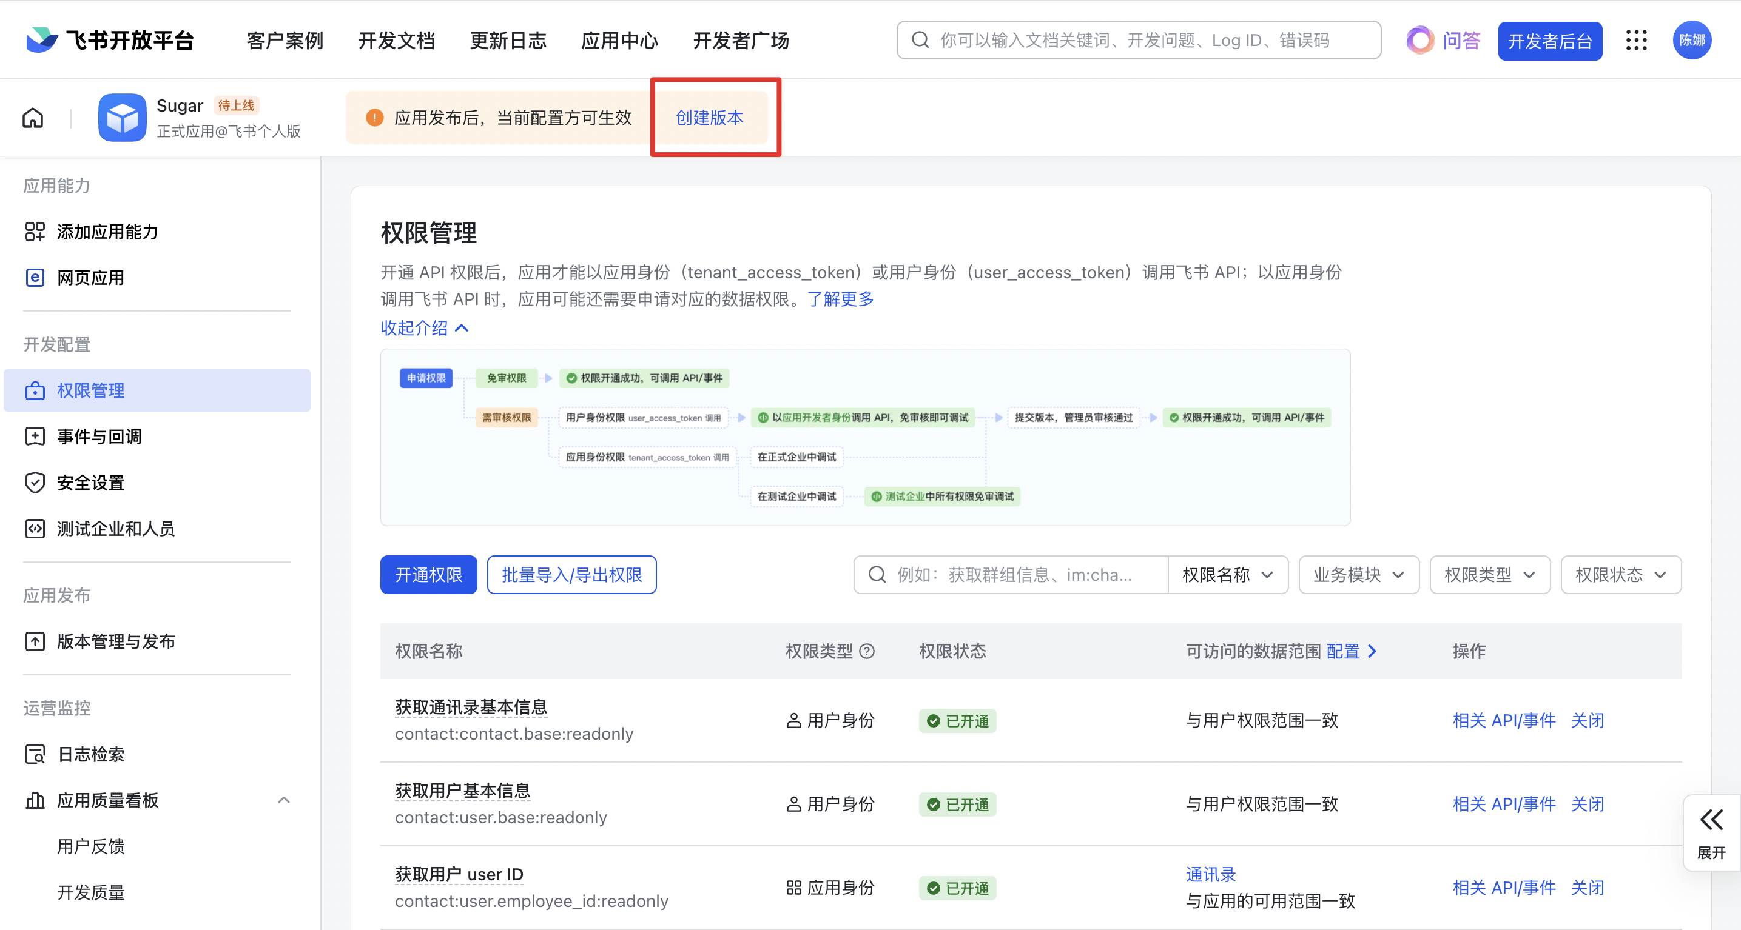Click 关闭 for 获取通讯录基本信息 row

point(1588,721)
